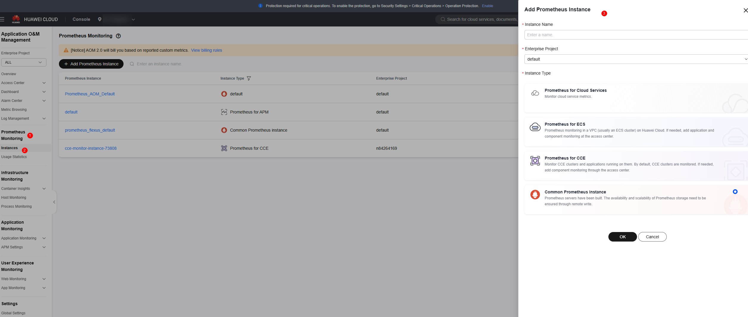Viewport: 748px width, 317px height.
Task: Click the n84264169 enterprise project cell
Action: click(386, 148)
